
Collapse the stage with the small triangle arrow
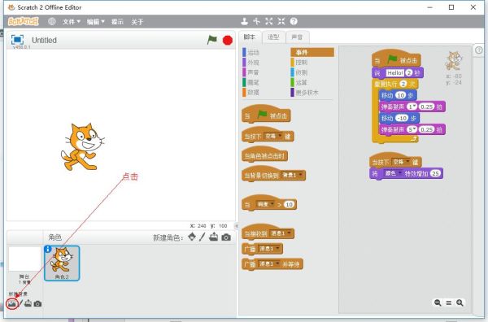pos(237,226)
